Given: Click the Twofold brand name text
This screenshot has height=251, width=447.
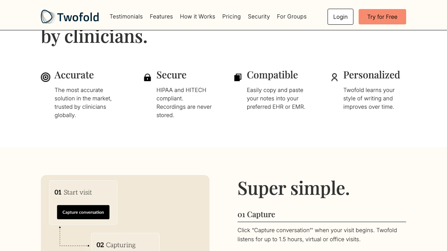Looking at the screenshot, I should (78, 17).
